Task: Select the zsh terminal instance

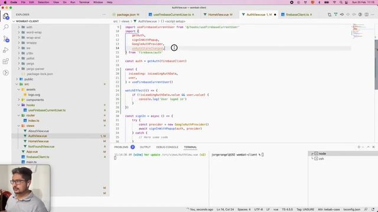Action: point(343,158)
